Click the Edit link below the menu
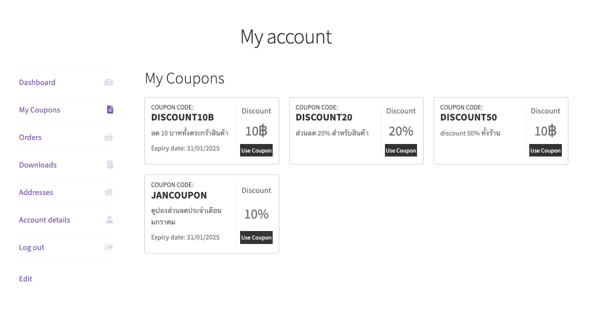 coord(26,279)
